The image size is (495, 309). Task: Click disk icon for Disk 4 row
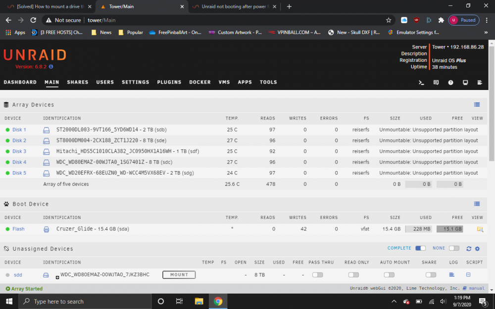47,162
